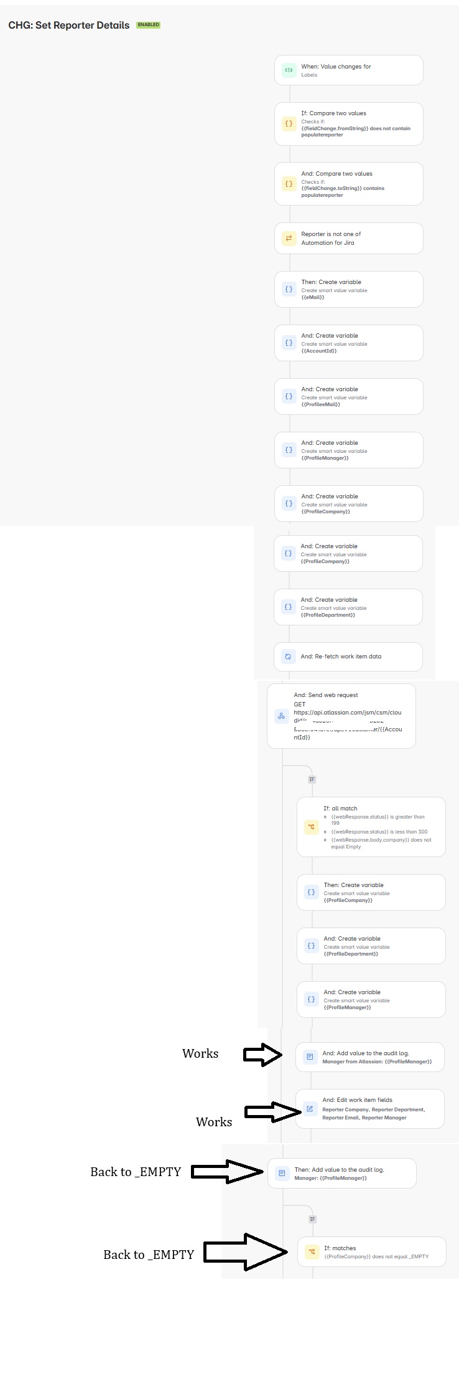The height and width of the screenshot is (1391, 459).
Task: Click the {{AccountId}} smart value text
Action: [319, 351]
